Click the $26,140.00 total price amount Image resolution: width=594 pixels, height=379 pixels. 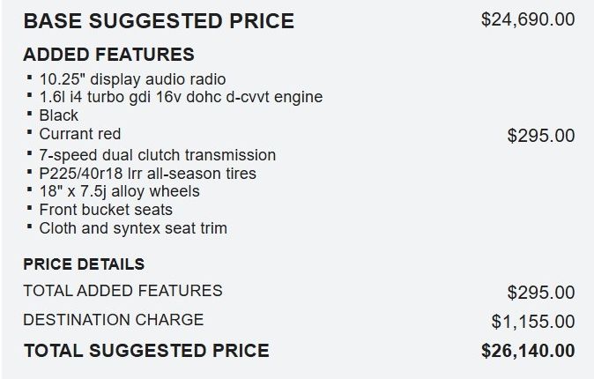tap(528, 351)
